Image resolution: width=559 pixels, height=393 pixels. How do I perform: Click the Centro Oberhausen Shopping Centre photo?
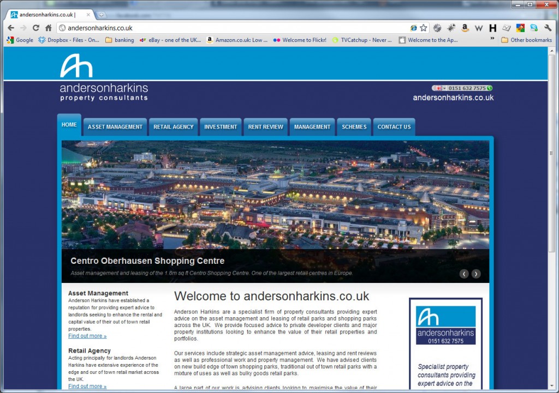275,195
